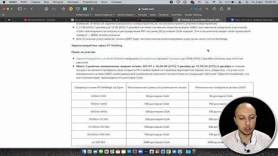
Task: Open the shield extension icon
Action: click(x=78, y=9)
